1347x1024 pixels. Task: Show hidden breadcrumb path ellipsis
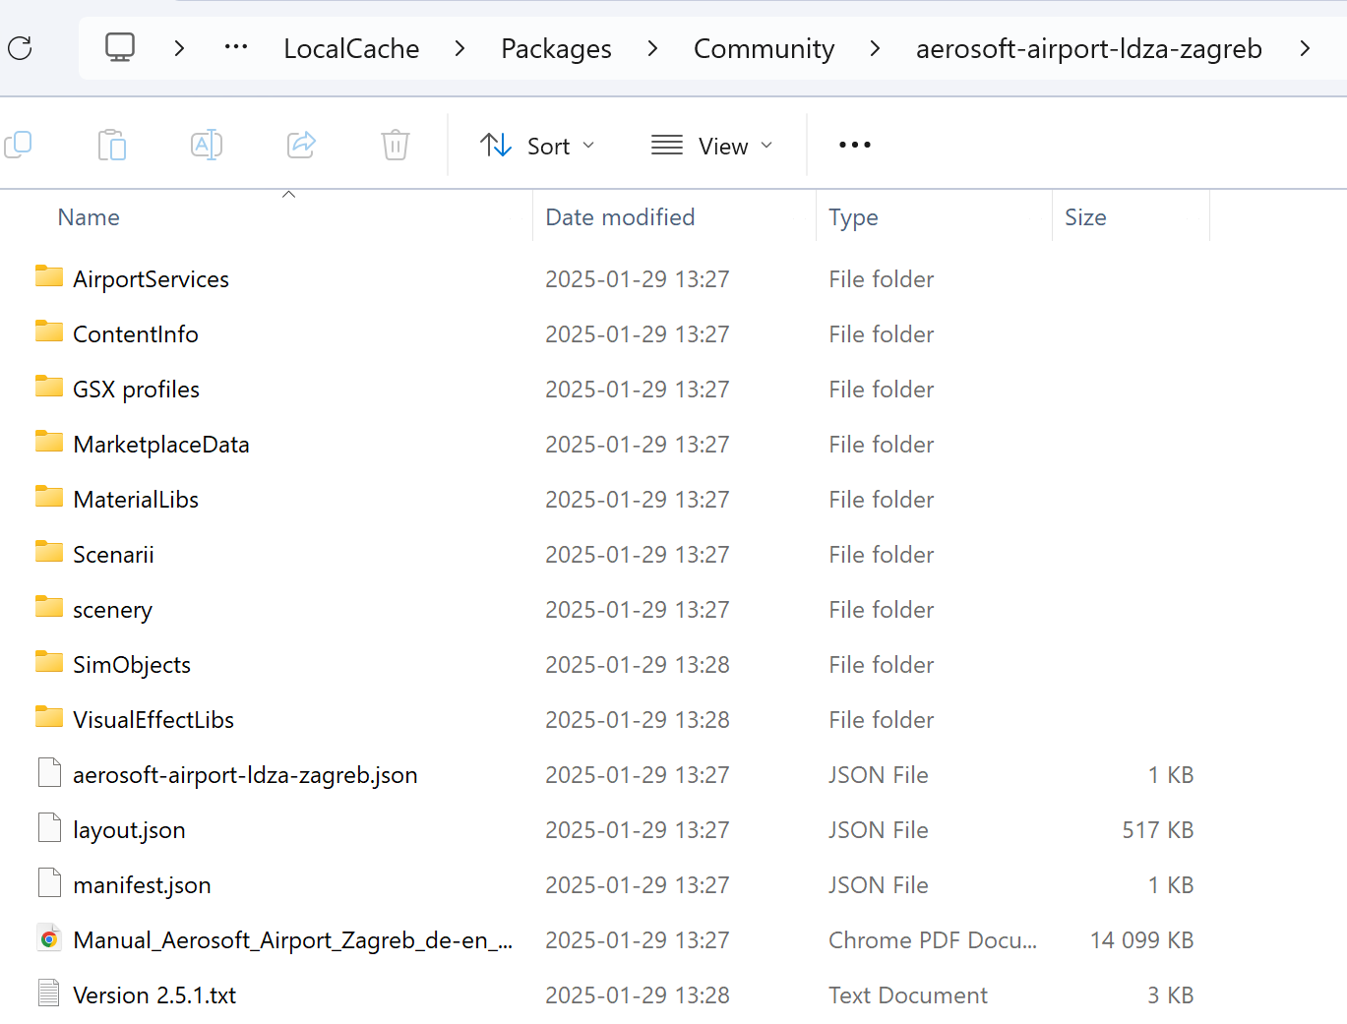(236, 46)
